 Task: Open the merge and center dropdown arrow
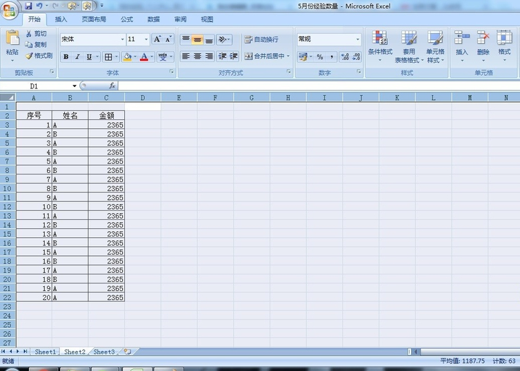(288, 57)
